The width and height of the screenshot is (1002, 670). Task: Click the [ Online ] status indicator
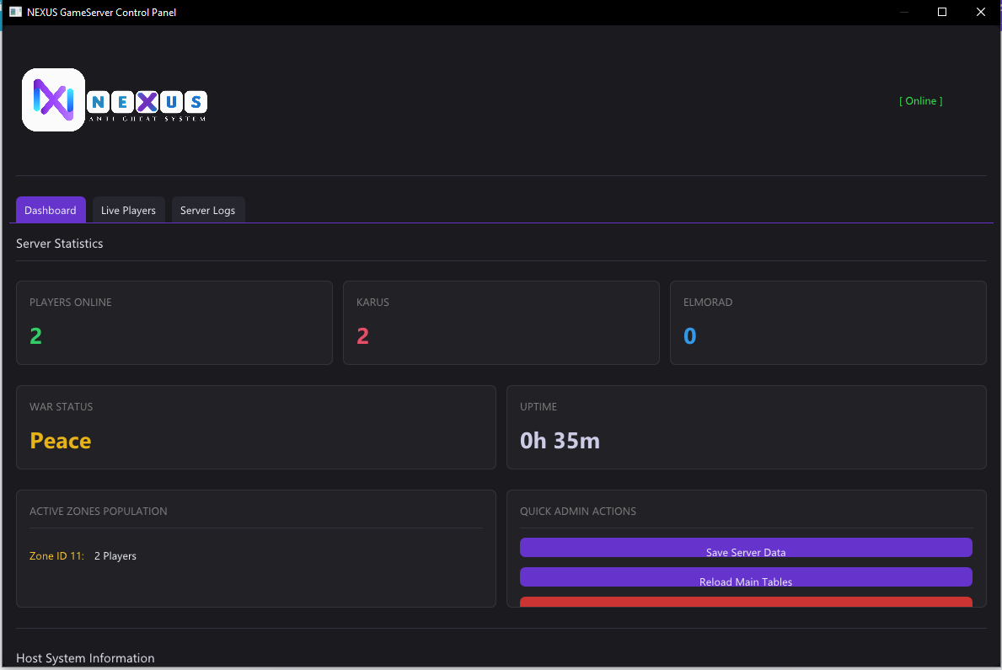[x=921, y=101]
